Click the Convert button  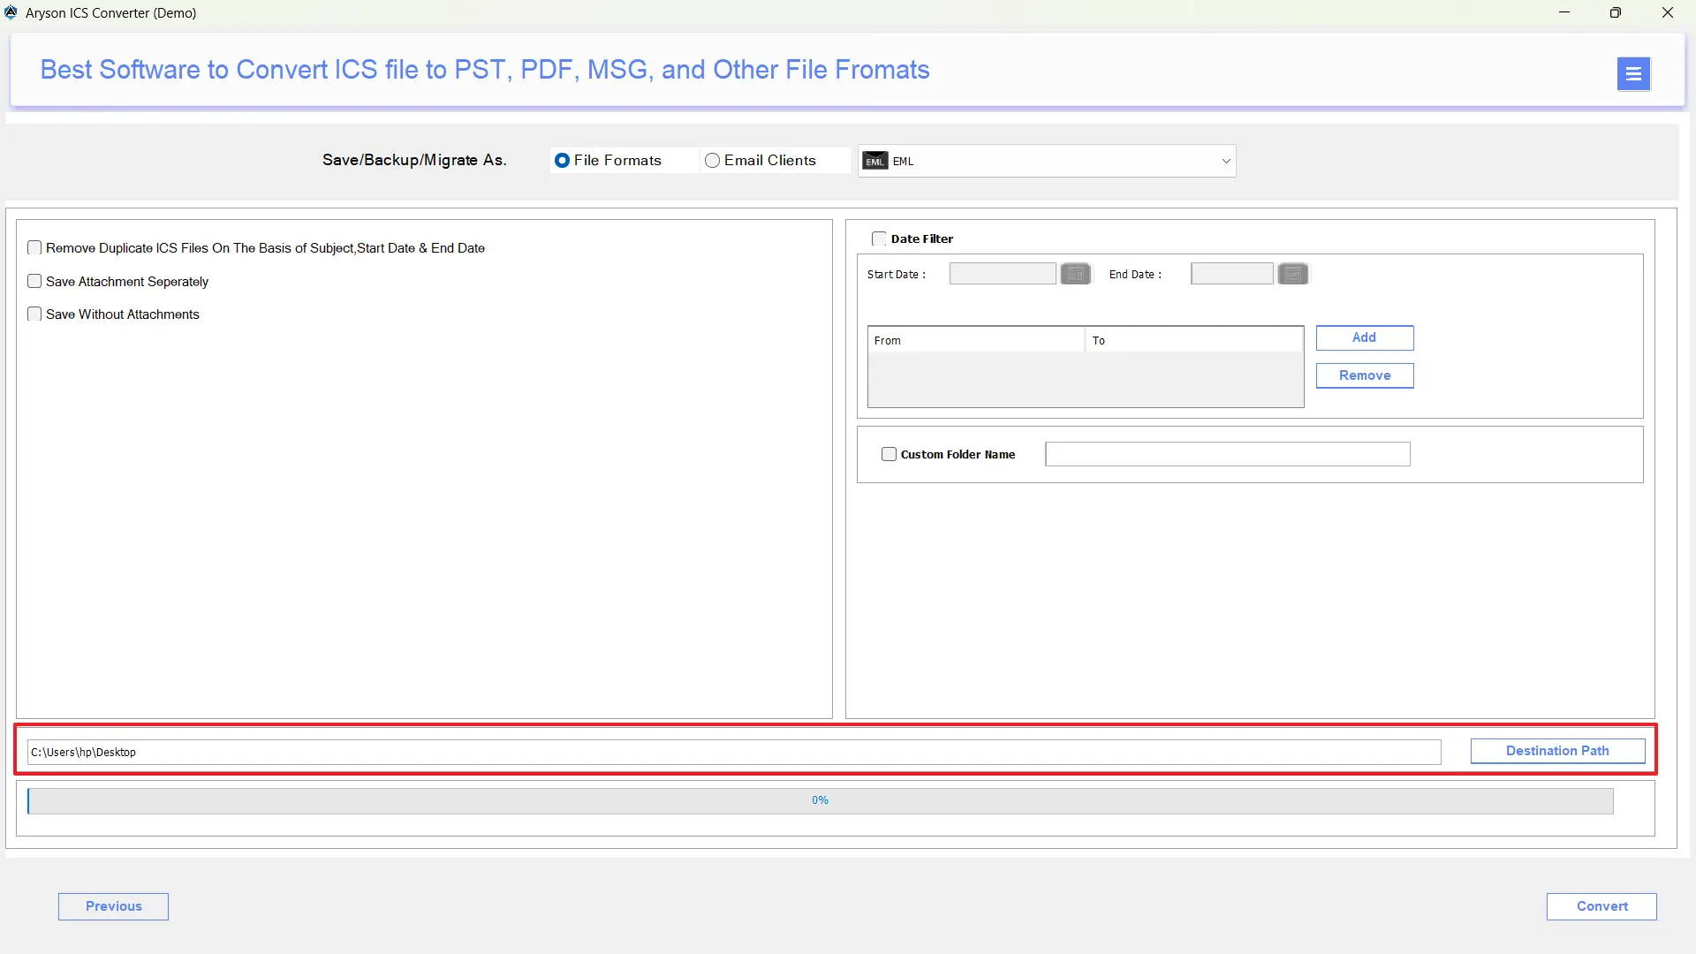(x=1601, y=906)
